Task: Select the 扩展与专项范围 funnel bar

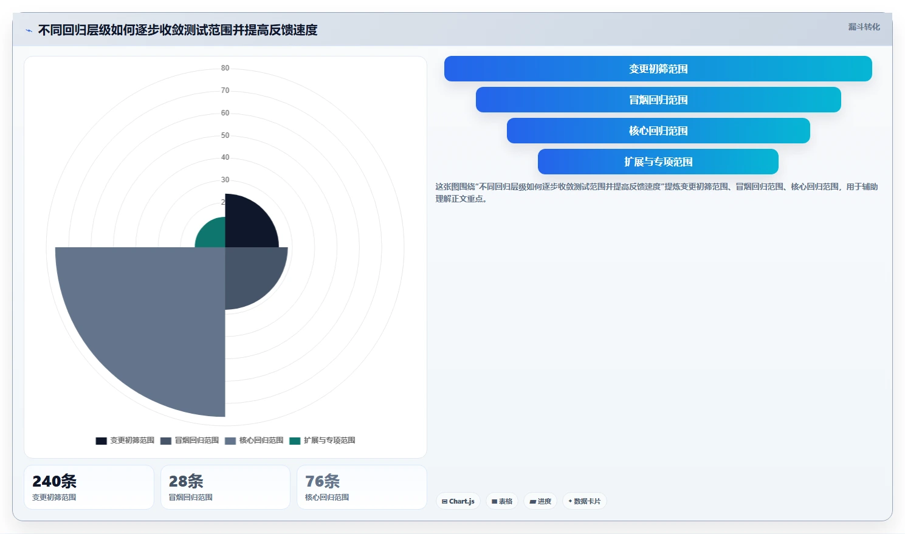Action: click(x=658, y=162)
